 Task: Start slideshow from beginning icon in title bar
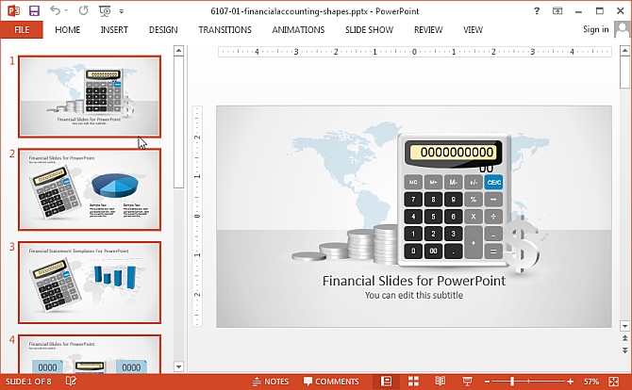tap(105, 11)
